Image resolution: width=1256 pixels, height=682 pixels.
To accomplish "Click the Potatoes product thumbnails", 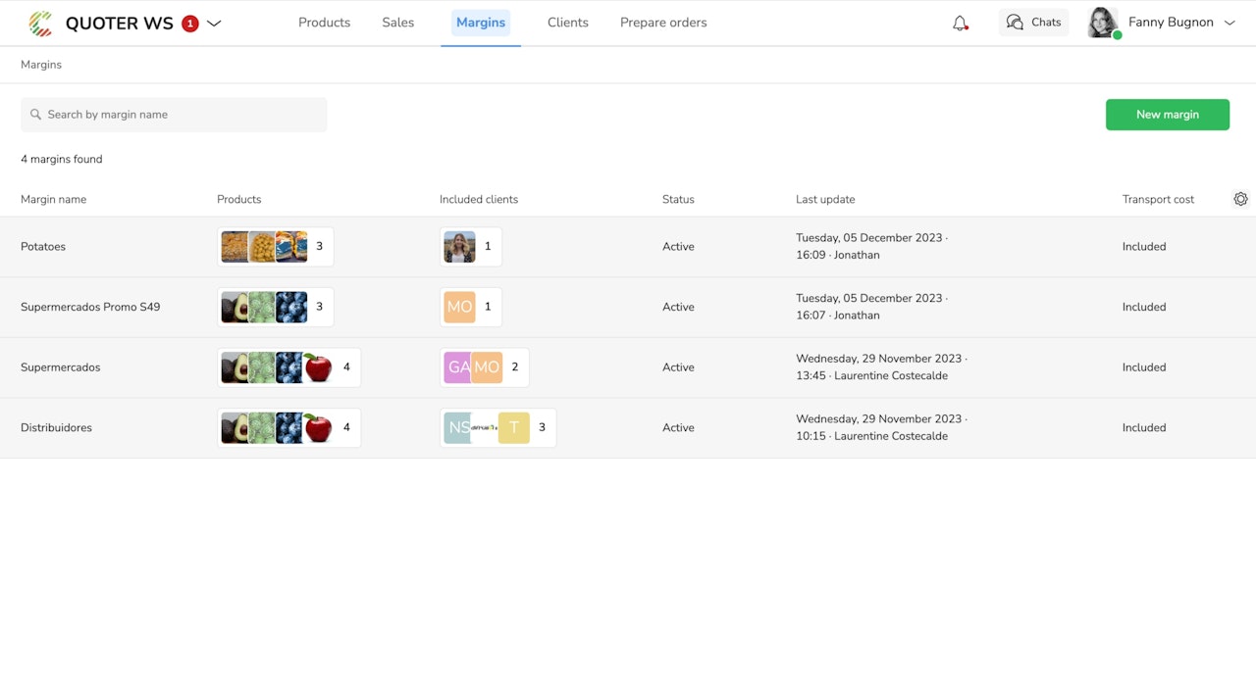I will point(264,247).
